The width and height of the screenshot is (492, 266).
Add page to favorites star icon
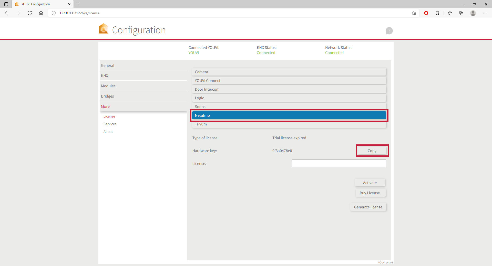coord(414,13)
